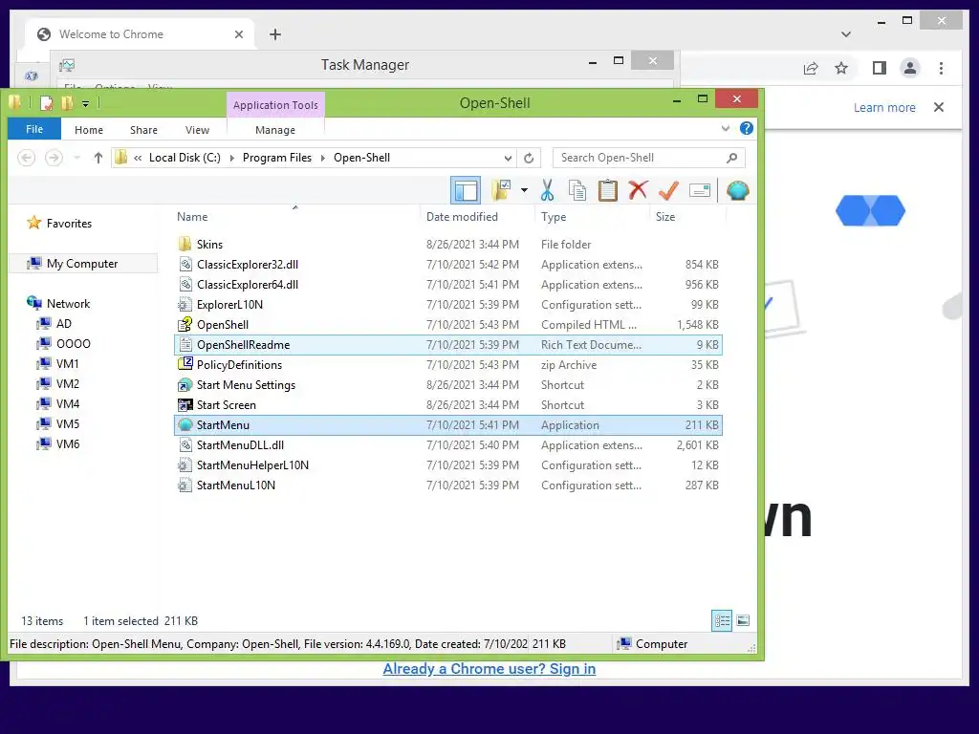Sort files by Name column

(x=192, y=217)
